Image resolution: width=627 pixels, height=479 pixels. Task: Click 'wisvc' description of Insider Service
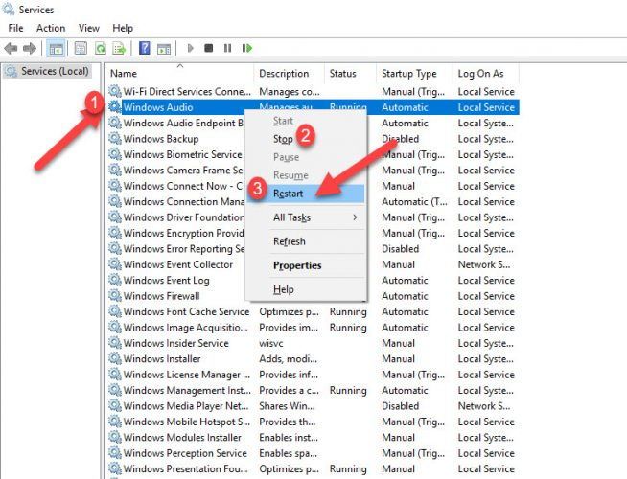point(271,343)
